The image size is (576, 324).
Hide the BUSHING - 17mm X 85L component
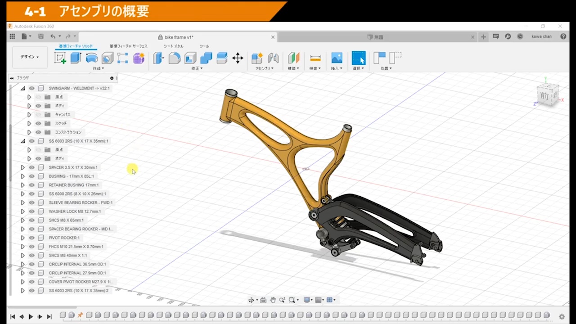tap(31, 176)
